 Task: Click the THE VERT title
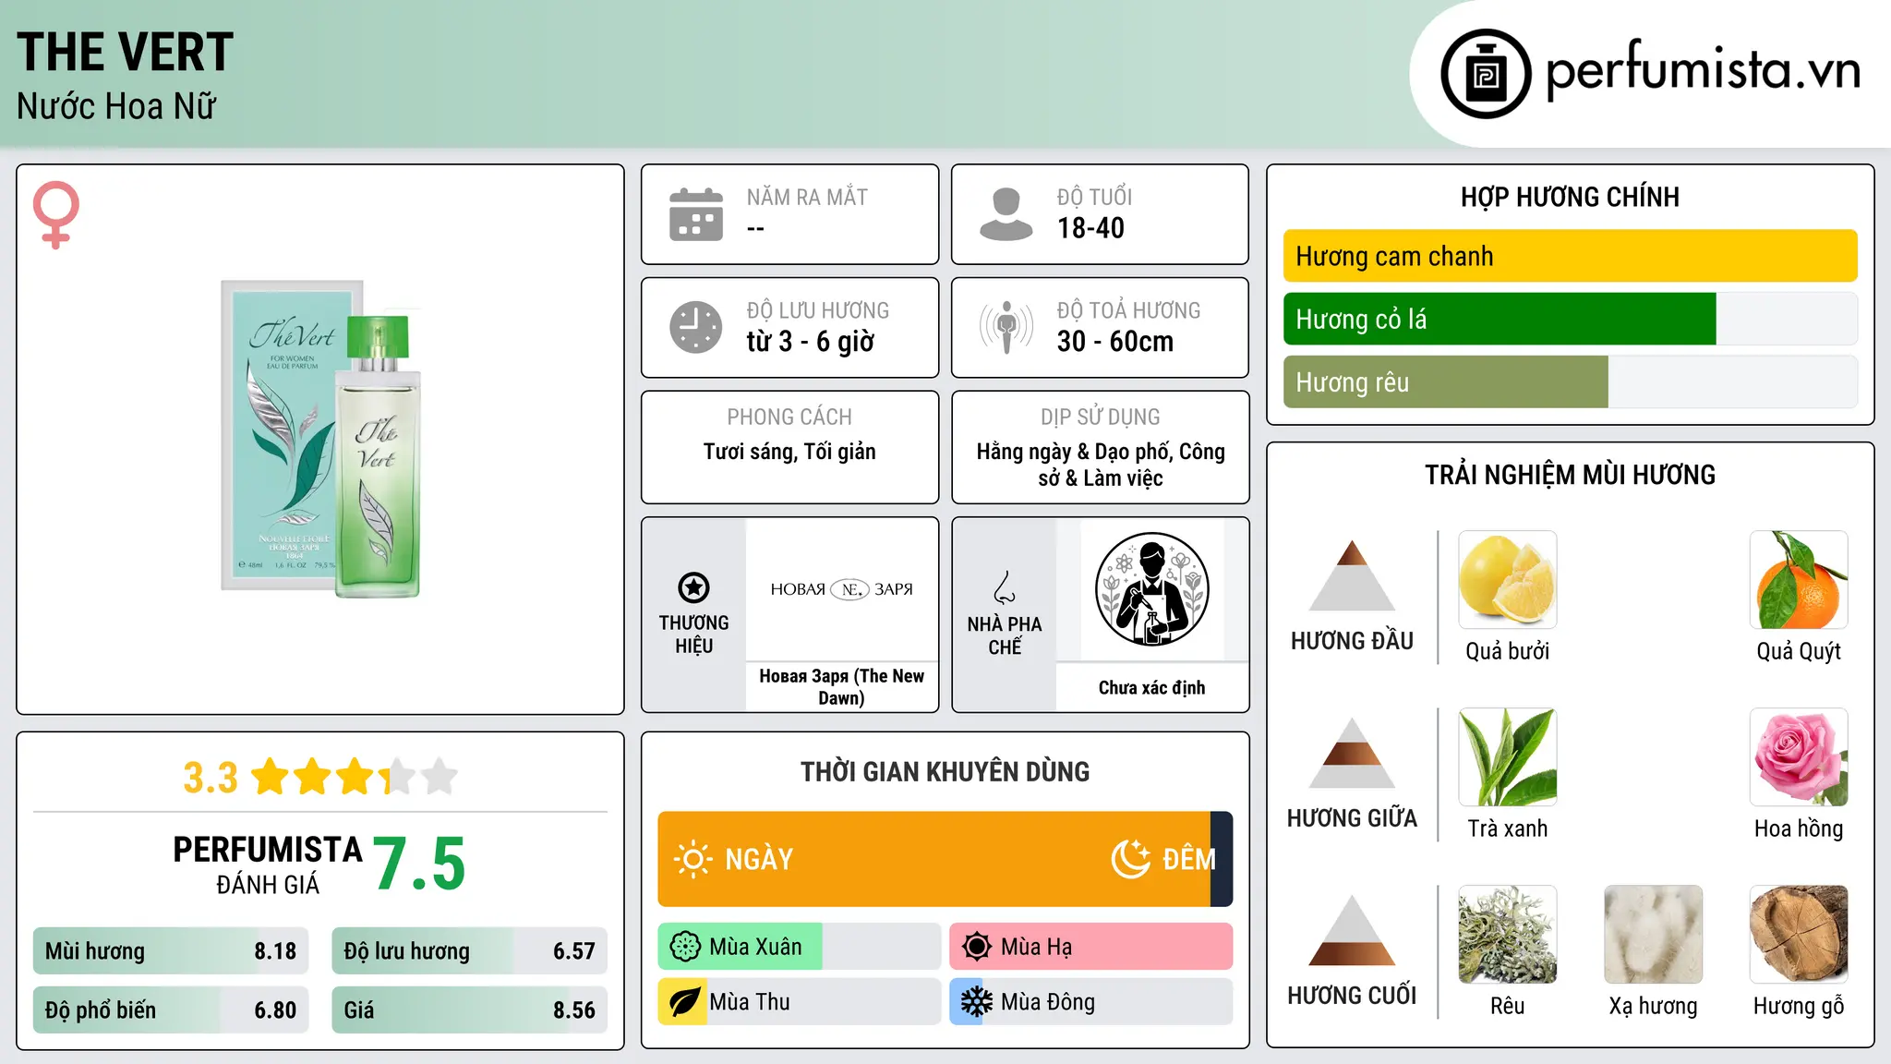pyautogui.click(x=125, y=52)
